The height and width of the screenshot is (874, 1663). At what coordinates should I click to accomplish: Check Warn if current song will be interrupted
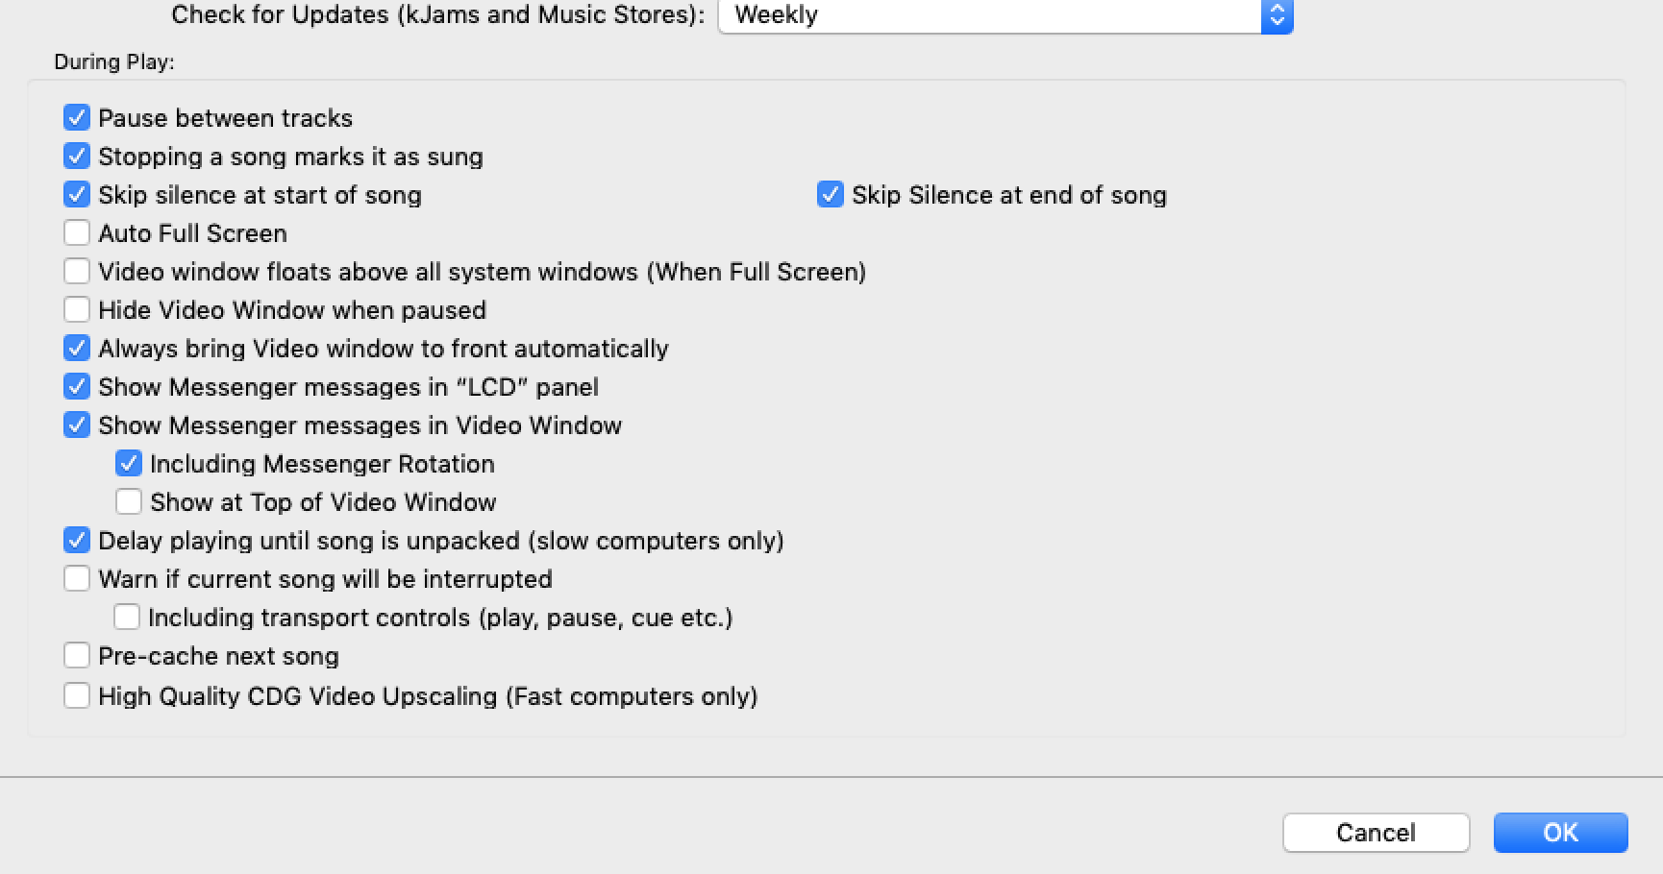77,579
